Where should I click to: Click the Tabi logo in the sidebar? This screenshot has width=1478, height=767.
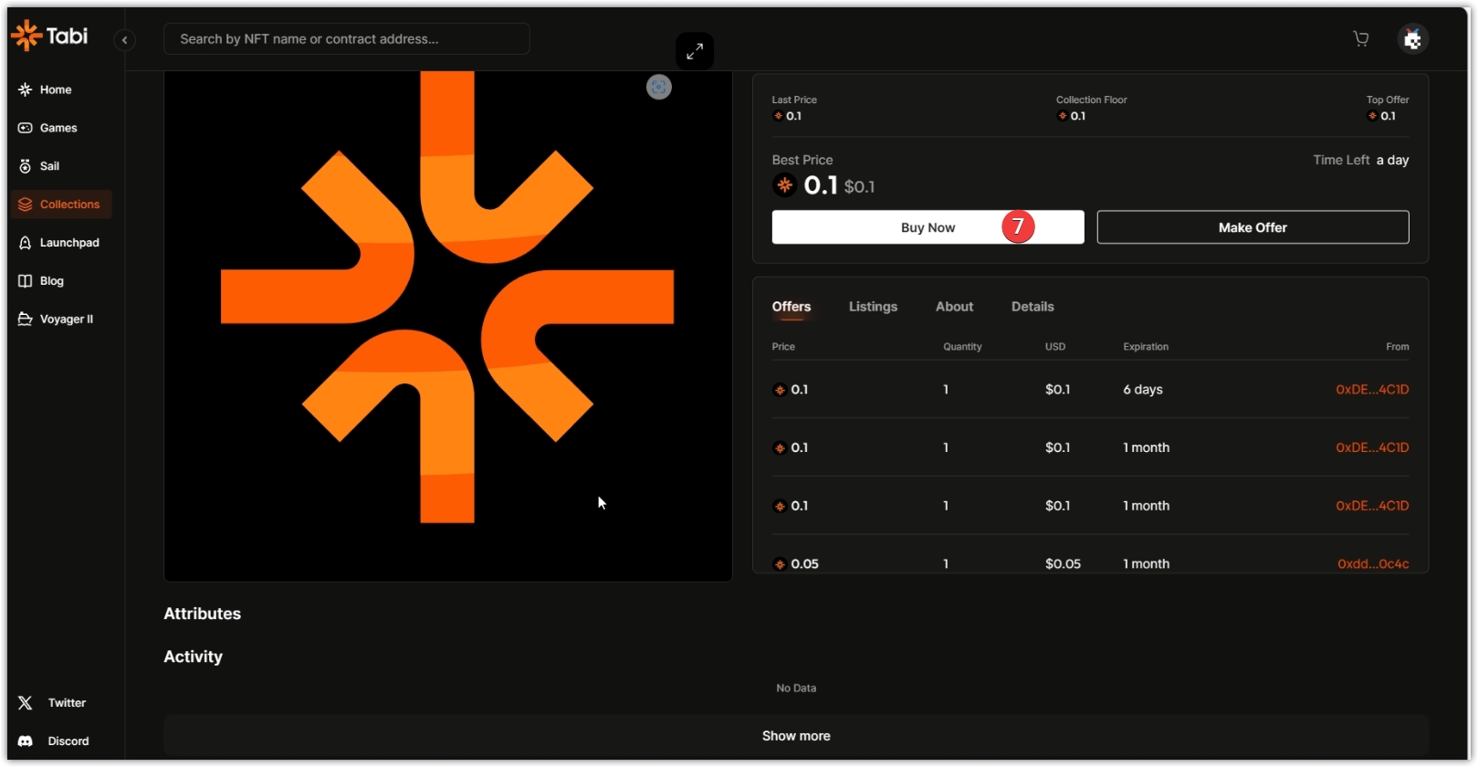(49, 37)
